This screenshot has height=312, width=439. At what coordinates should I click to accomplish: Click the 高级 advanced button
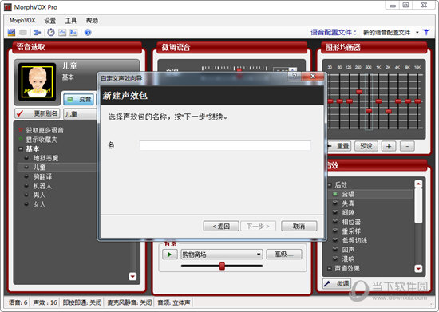tap(284, 254)
